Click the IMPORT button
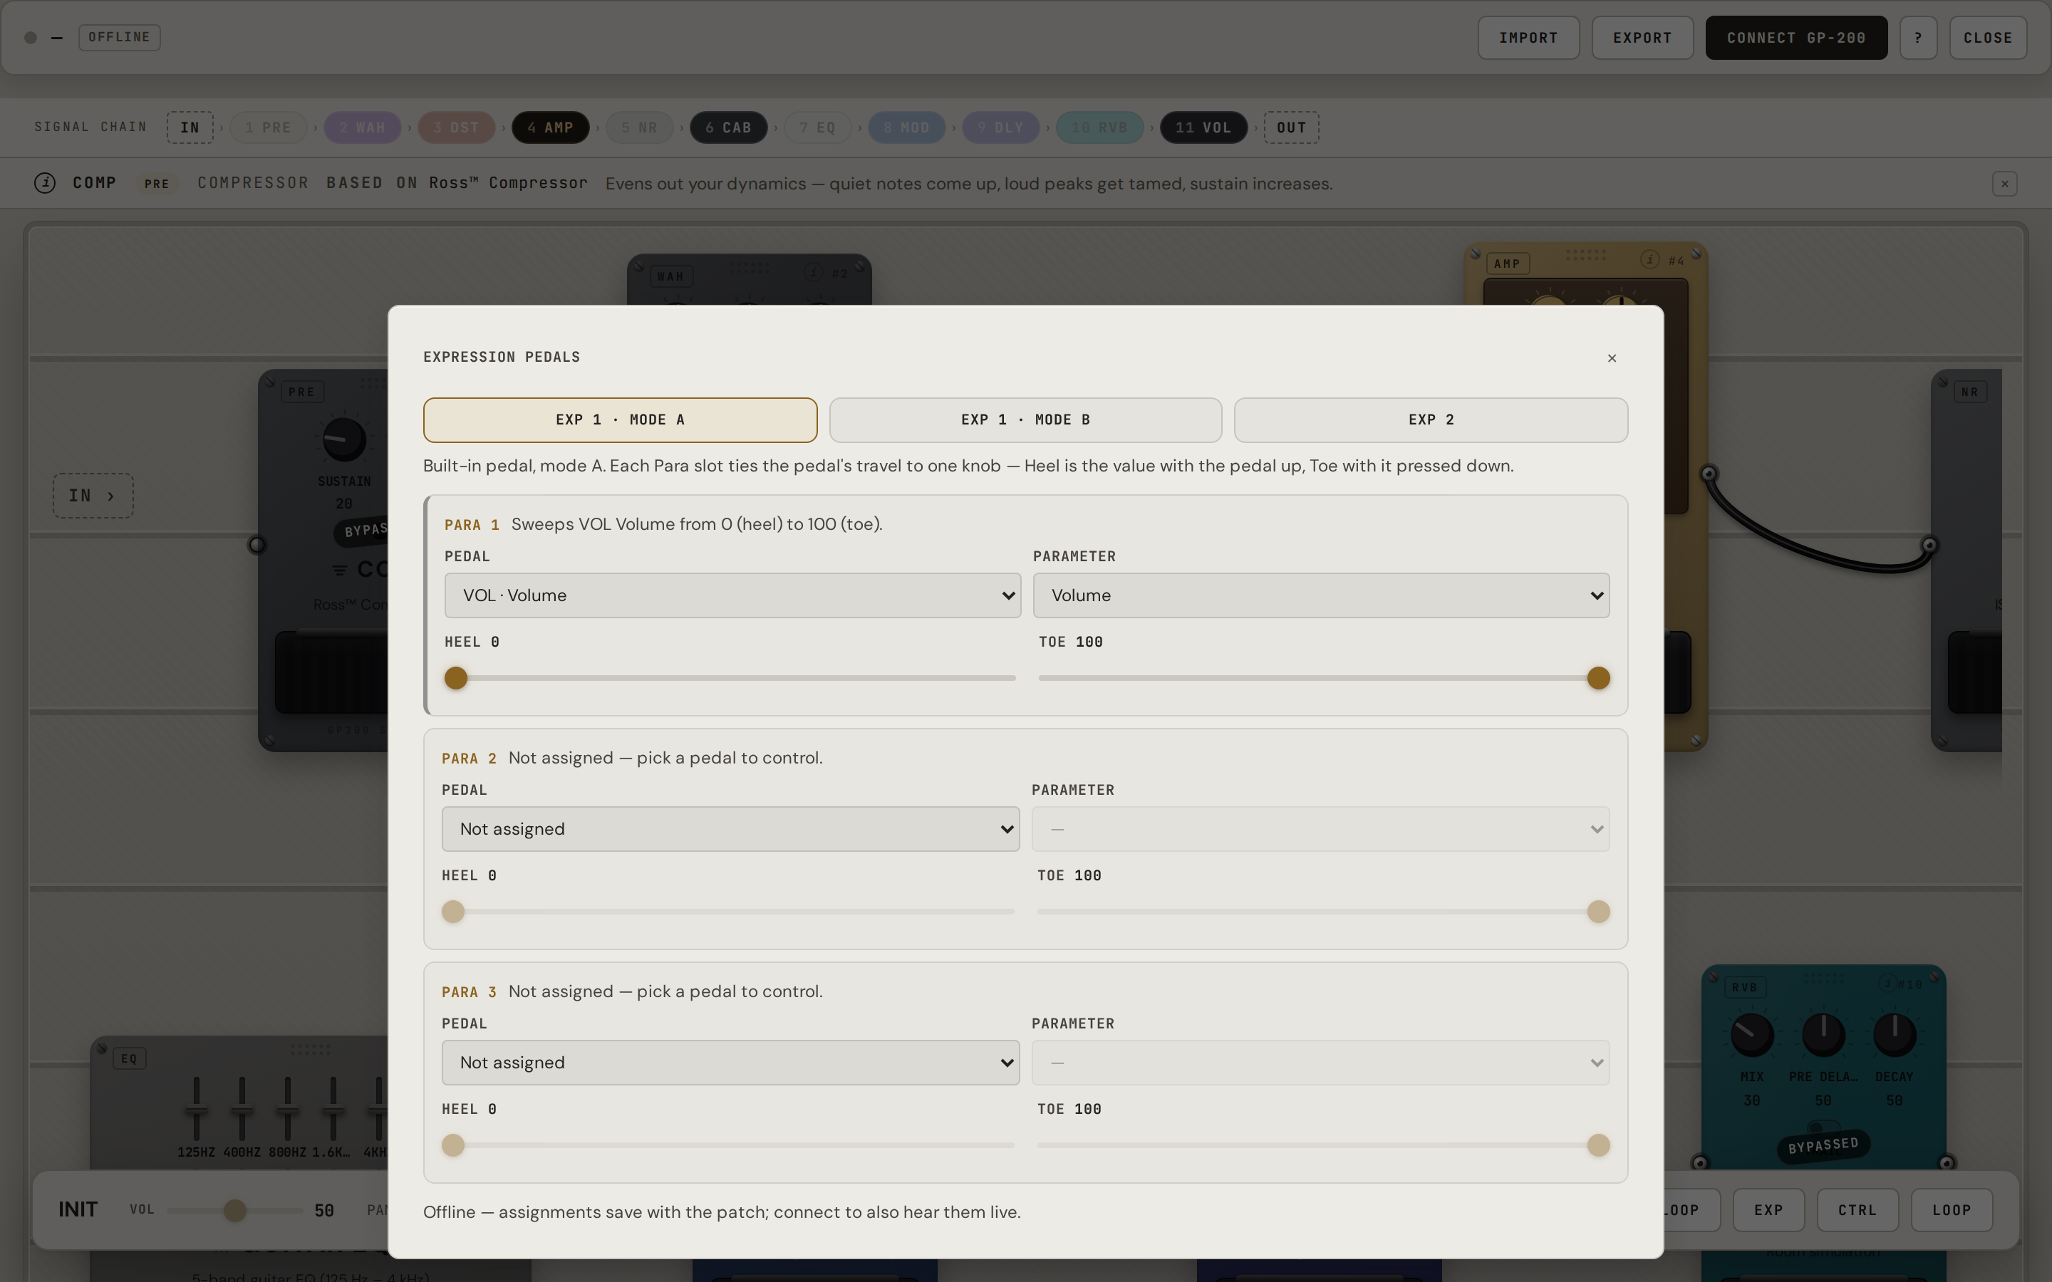Screen dimensions: 2052x1282 1528,37
